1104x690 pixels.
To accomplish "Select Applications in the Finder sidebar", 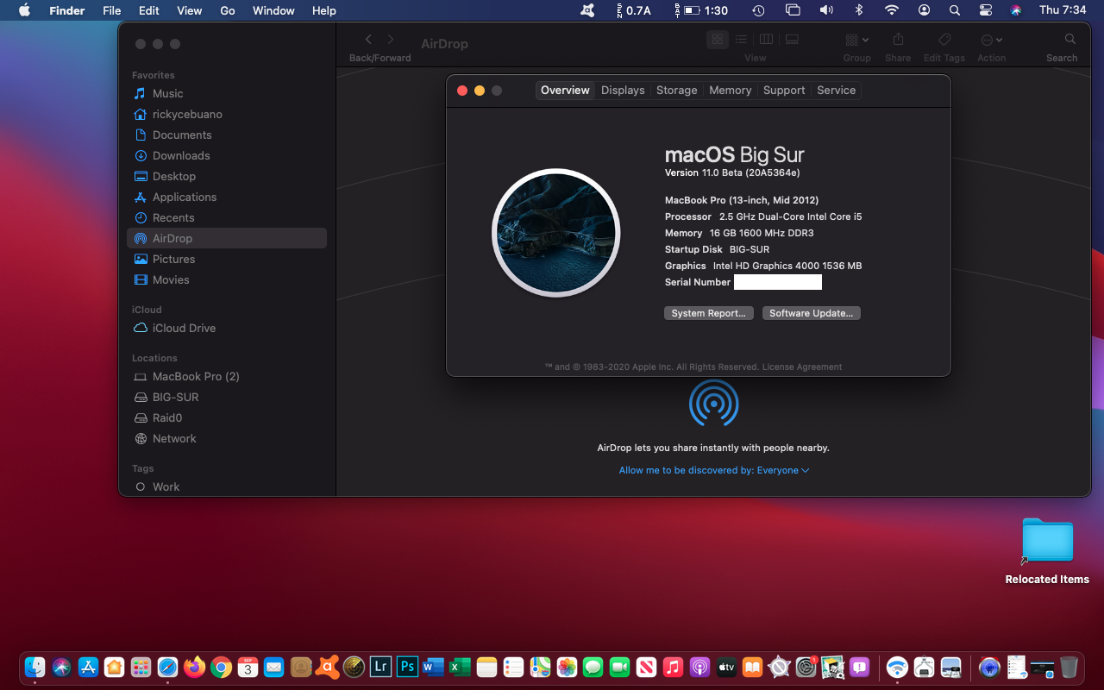I will click(x=227, y=197).
